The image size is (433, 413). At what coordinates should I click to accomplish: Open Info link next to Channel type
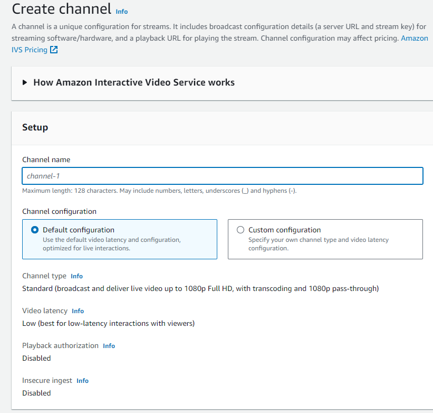76,276
